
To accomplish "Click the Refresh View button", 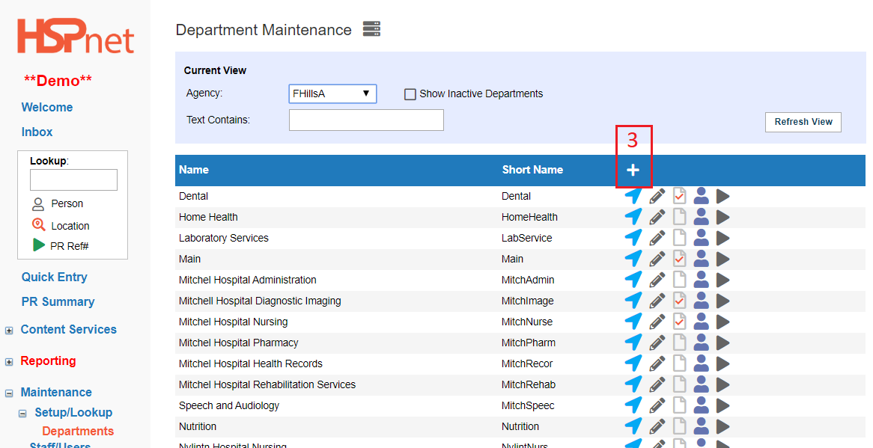I will coord(803,122).
